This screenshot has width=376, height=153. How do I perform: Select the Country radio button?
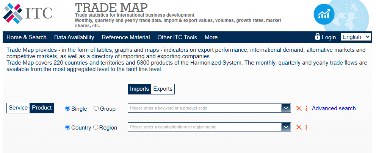(x=68, y=127)
